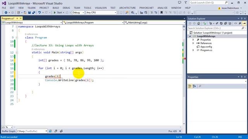The image size is (248, 139).
Task: Comment out the selected lines icon
Action: pos(152,12)
